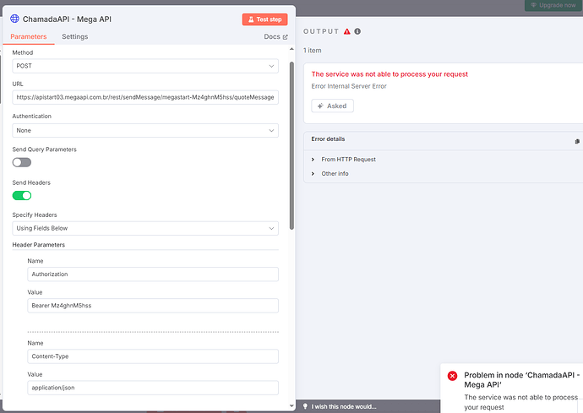
Task: Edit the application/json value field
Action: (x=153, y=388)
